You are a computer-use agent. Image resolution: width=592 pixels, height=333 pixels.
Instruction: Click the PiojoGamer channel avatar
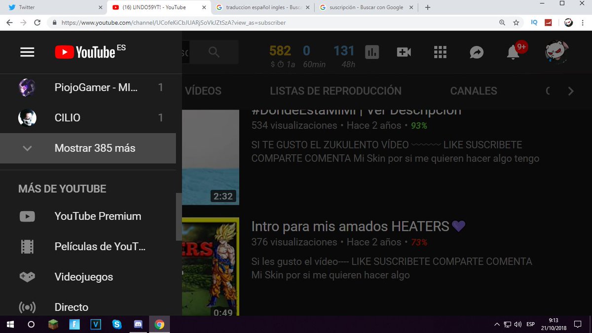27,87
